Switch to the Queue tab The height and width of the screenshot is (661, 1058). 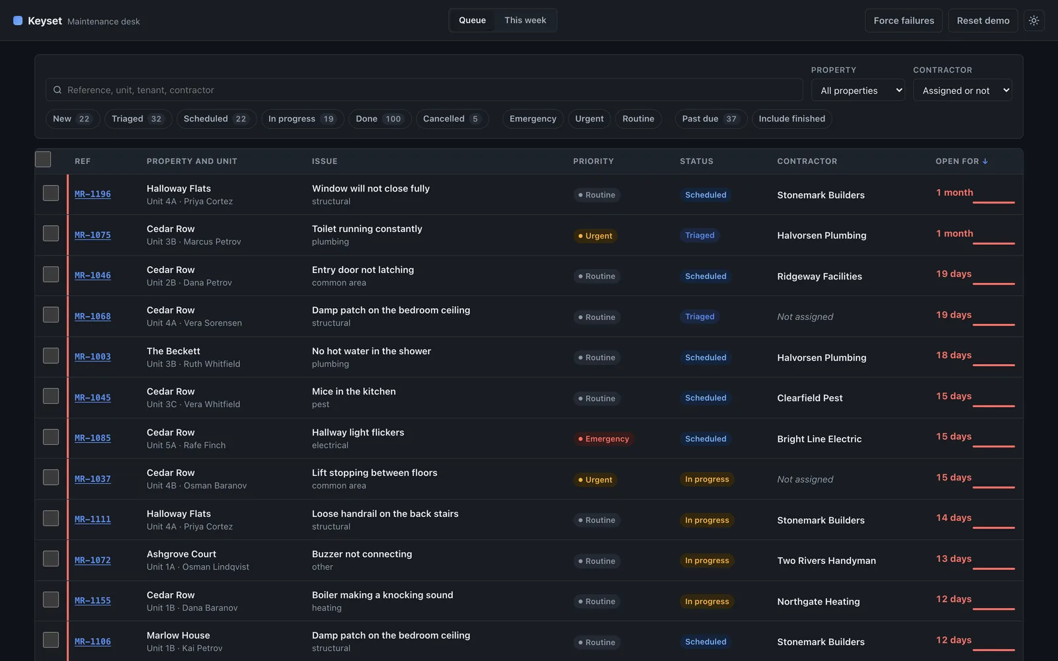pos(472,20)
